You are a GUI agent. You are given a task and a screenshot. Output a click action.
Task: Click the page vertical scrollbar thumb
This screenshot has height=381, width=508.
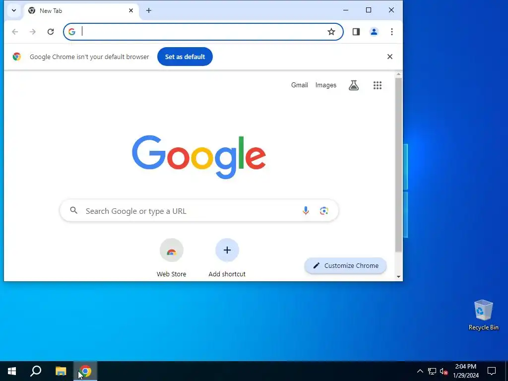398,165
